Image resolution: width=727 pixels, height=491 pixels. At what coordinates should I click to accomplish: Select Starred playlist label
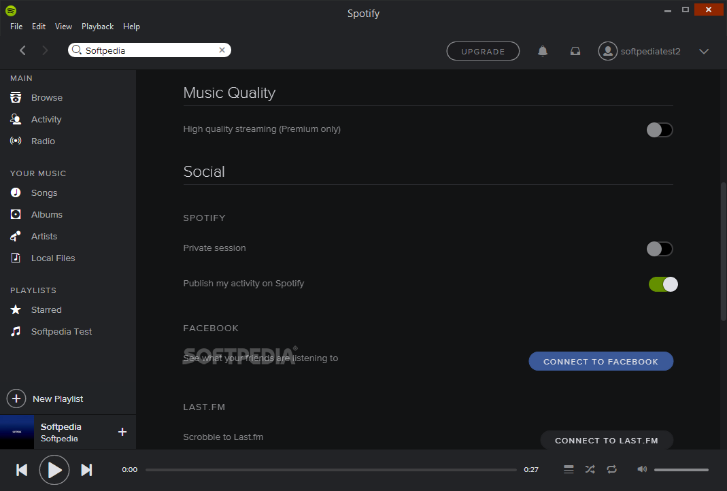tap(46, 309)
